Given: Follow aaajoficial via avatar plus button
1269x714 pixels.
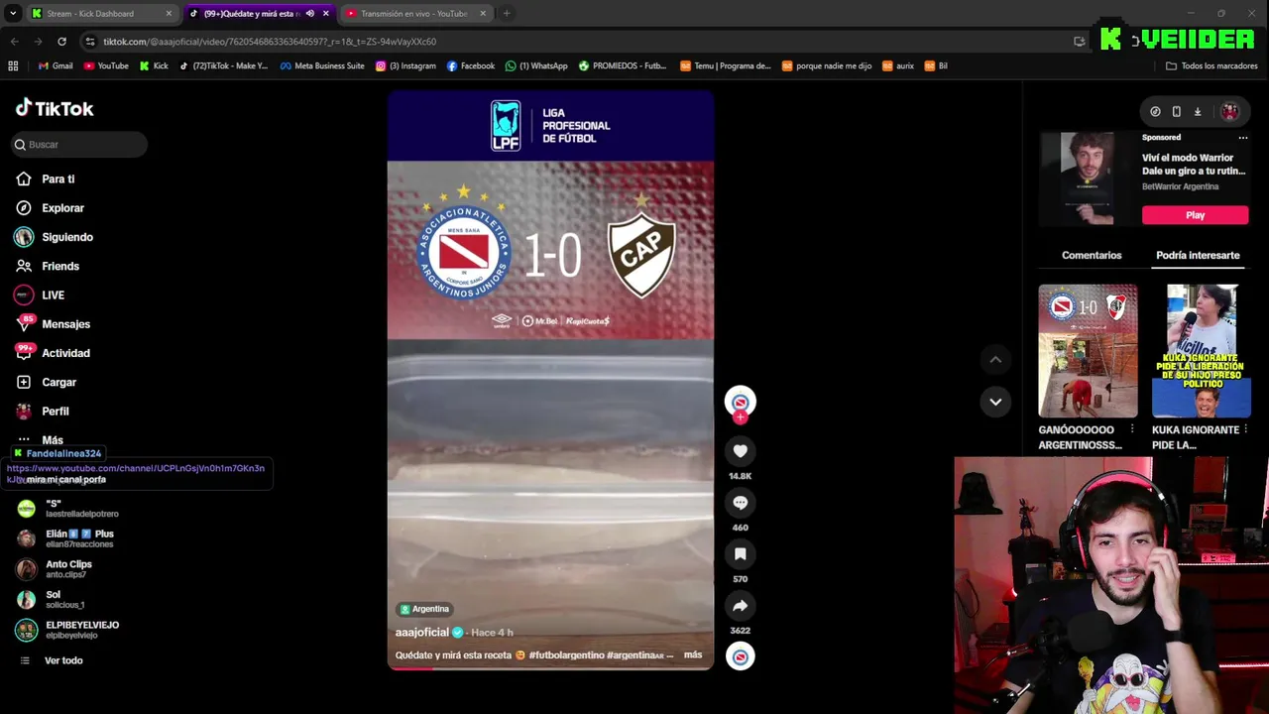Looking at the screenshot, I should (x=741, y=417).
